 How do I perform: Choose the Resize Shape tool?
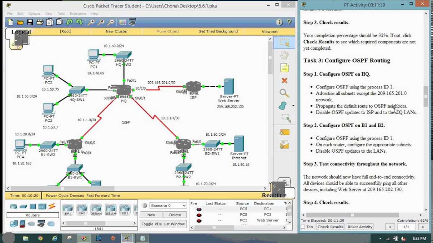(x=285, y=117)
